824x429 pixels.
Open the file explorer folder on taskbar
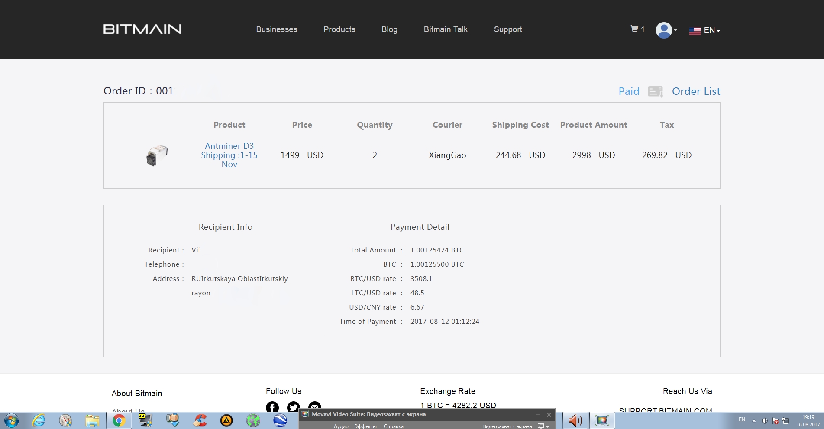(x=92, y=420)
